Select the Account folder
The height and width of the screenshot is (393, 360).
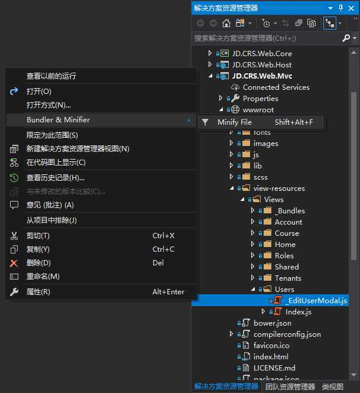point(288,222)
